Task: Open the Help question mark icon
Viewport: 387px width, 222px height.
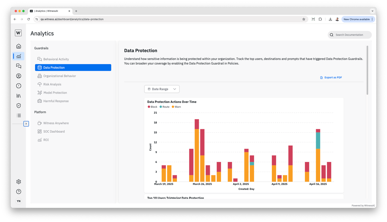Action: 19,192
